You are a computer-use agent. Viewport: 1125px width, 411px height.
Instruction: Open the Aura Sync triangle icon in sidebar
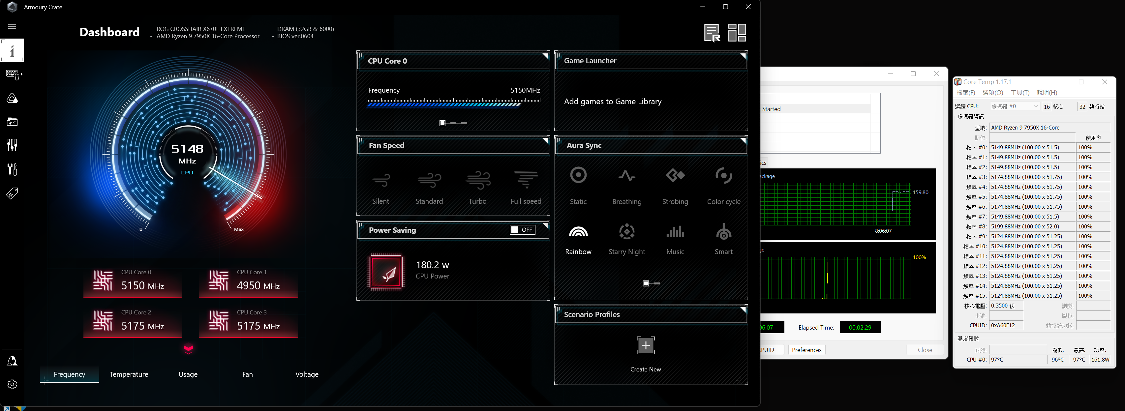pyautogui.click(x=12, y=98)
